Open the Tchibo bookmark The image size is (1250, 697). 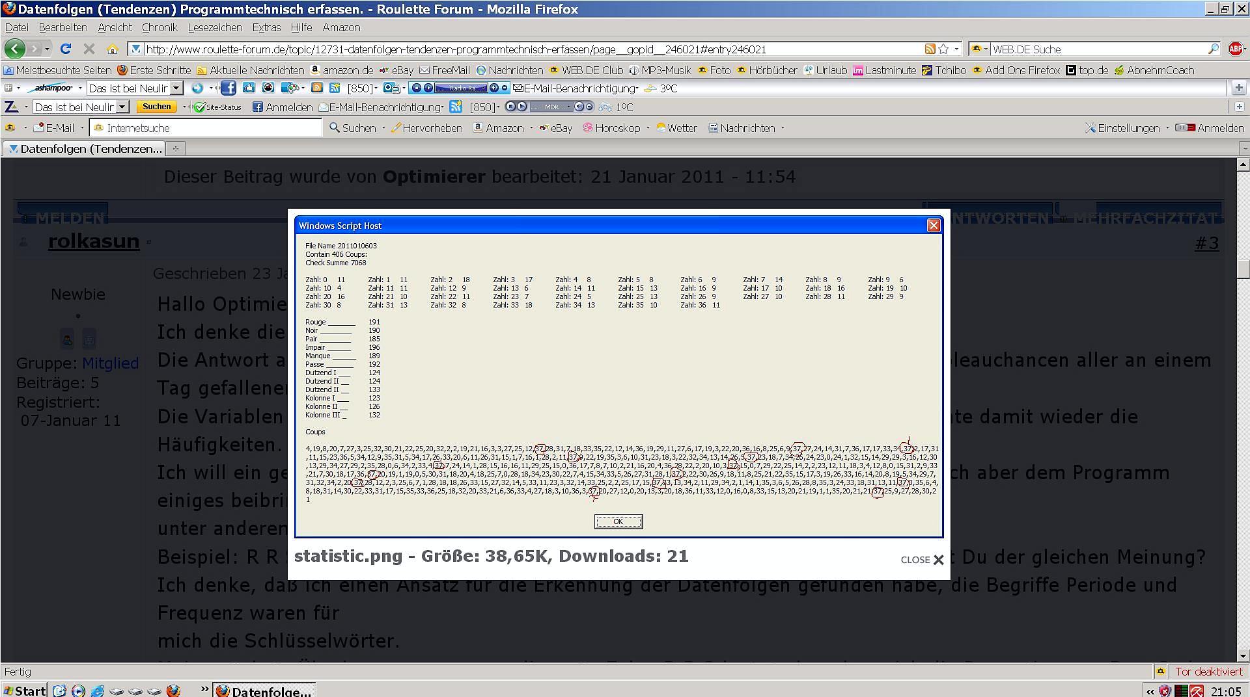944,70
